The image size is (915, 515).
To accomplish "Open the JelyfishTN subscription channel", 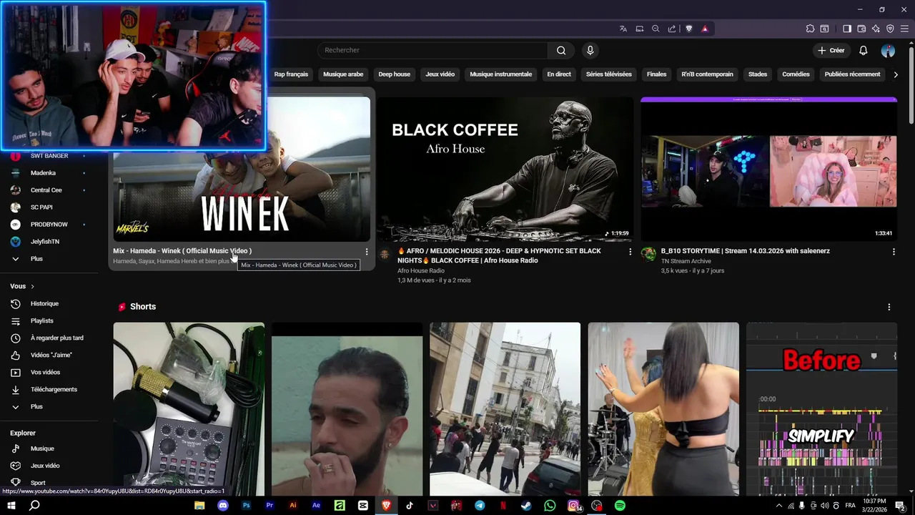I will (45, 242).
